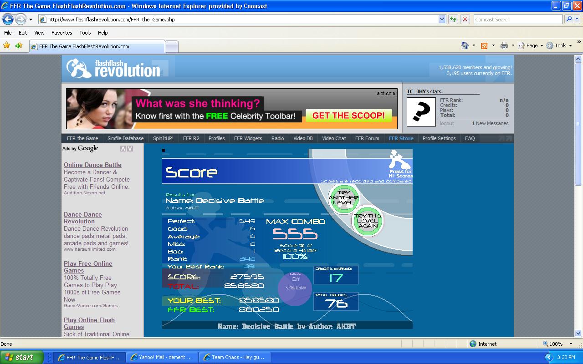583x364 pixels.
Task: Click in the Comcast Search input field
Action: [x=517, y=19]
